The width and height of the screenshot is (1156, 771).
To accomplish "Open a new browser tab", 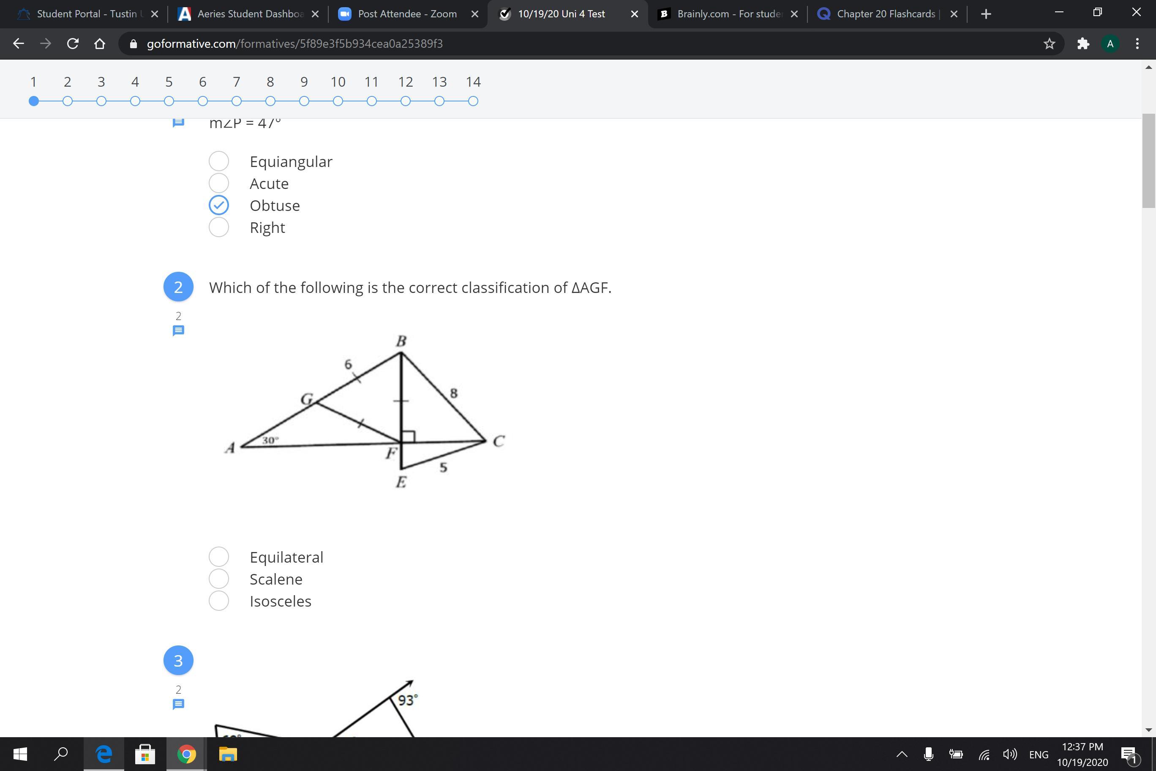I will click(x=985, y=14).
